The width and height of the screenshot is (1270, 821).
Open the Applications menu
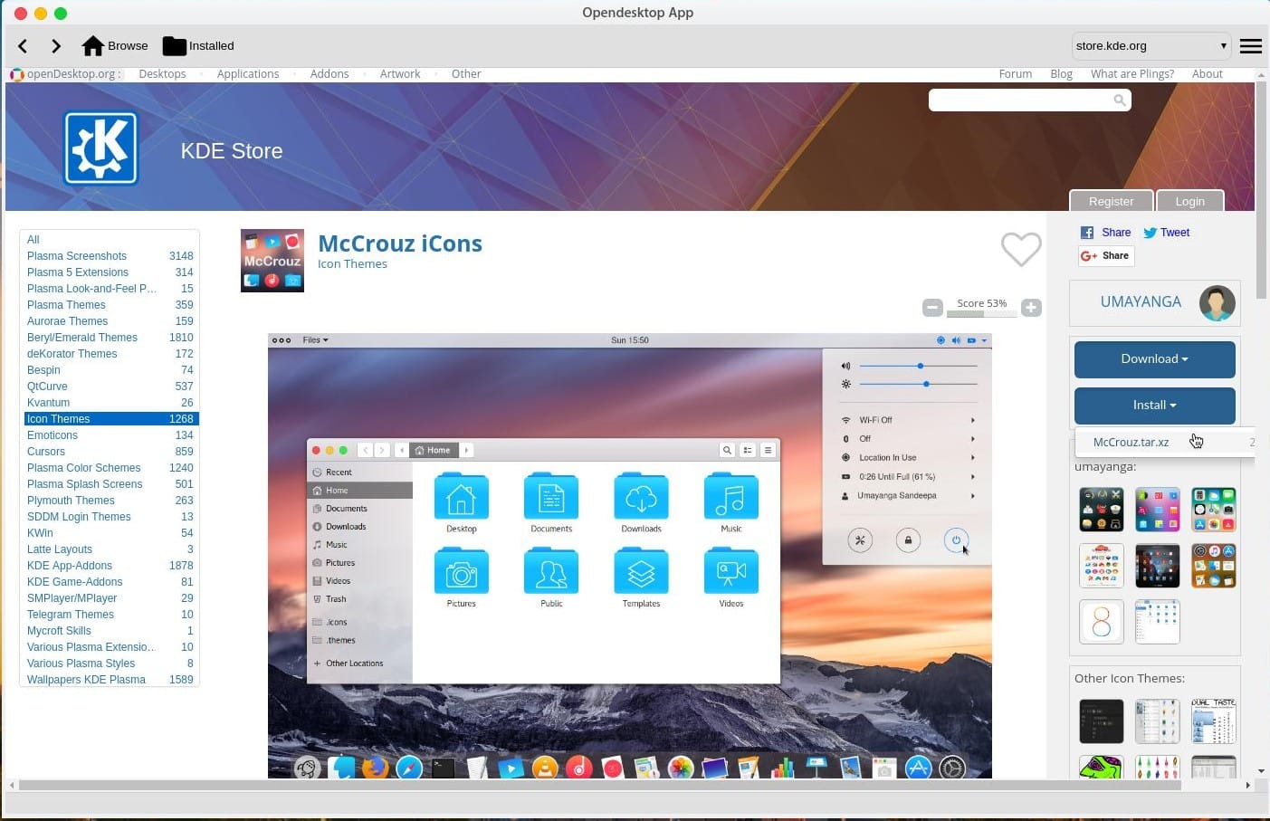pyautogui.click(x=248, y=74)
